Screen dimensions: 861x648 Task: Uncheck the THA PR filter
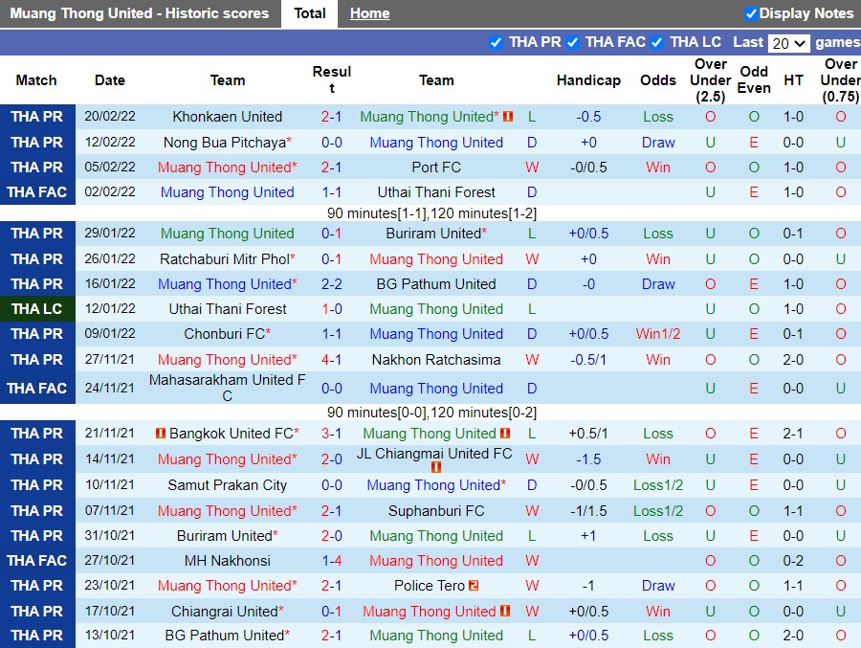[497, 42]
